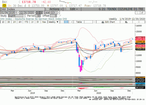
Task: Expand the chart type dropdown arrow
Action: 71,22
